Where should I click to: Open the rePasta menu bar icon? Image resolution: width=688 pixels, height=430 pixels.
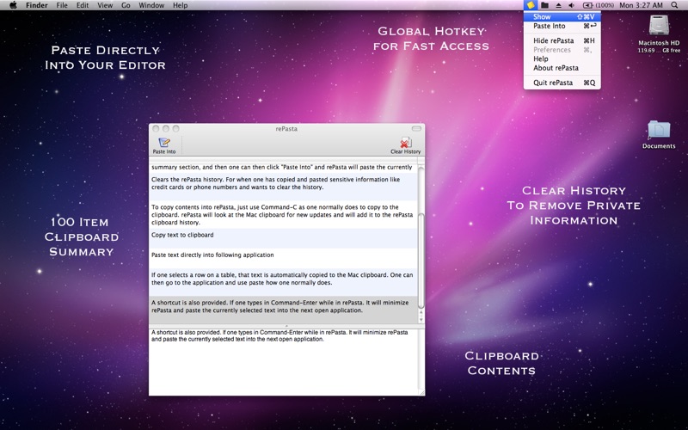coord(531,5)
